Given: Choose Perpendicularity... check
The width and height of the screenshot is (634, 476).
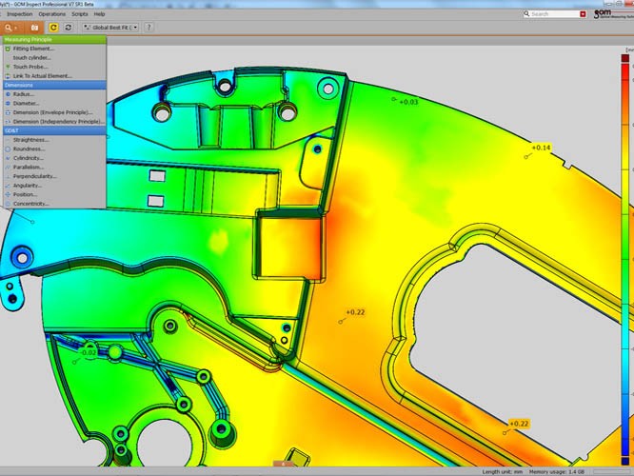Looking at the screenshot, I should 54,176.
